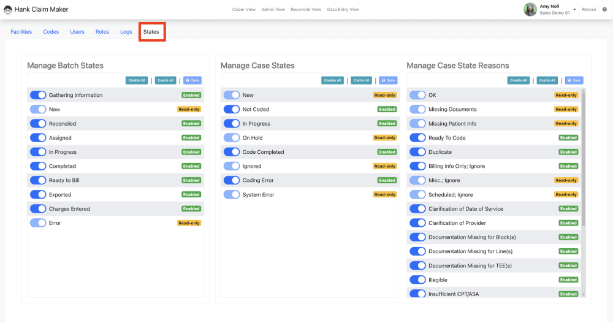Screen dimensions: 613x323
Task: Click the Reload link
Action: tap(588, 9)
